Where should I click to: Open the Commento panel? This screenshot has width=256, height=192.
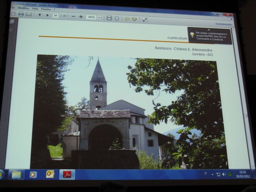click(x=224, y=24)
